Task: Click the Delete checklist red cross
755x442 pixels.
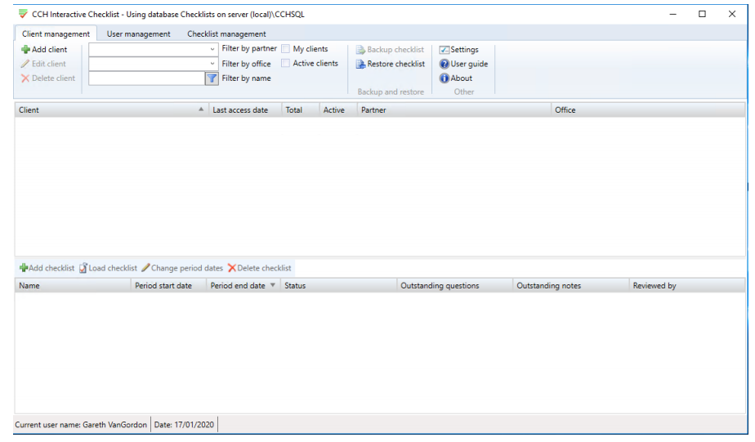Action: point(231,268)
